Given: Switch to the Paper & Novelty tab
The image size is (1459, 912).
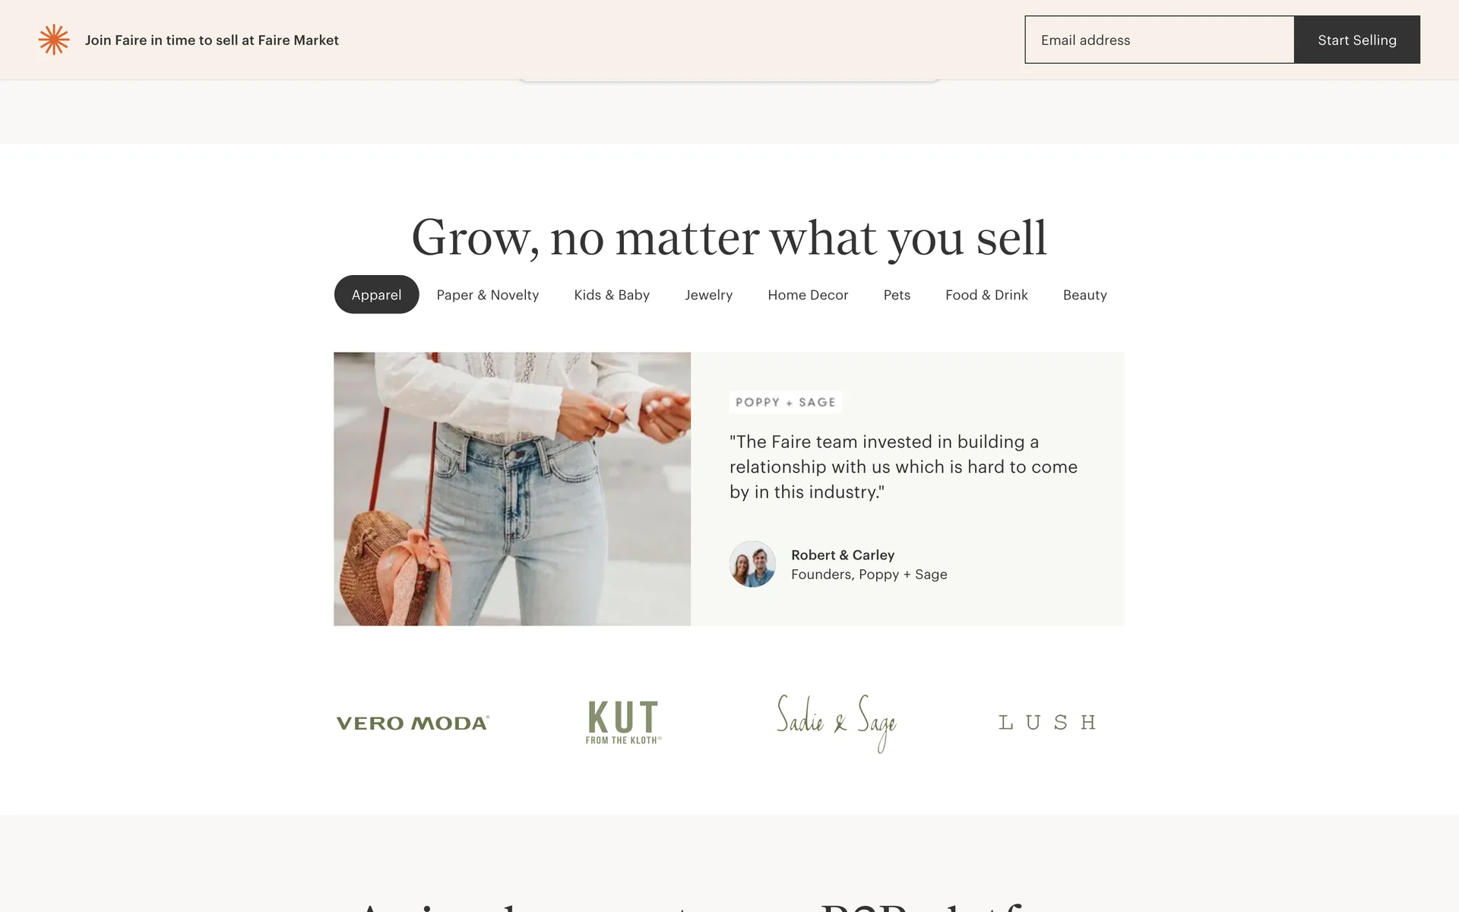Looking at the screenshot, I should point(487,295).
